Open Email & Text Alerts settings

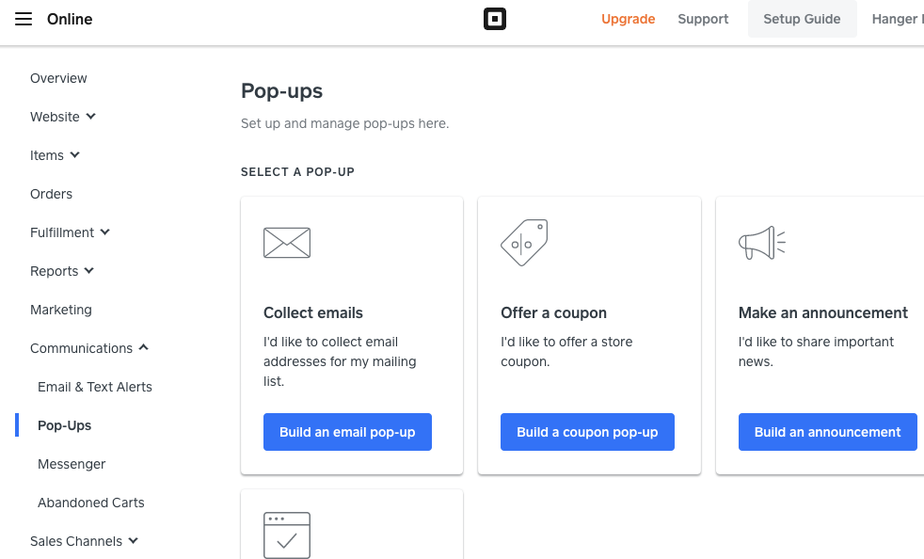tap(95, 387)
